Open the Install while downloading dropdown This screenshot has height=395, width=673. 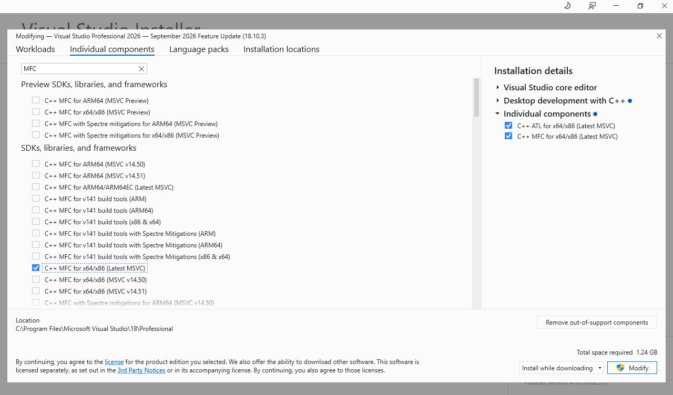[x=561, y=368]
